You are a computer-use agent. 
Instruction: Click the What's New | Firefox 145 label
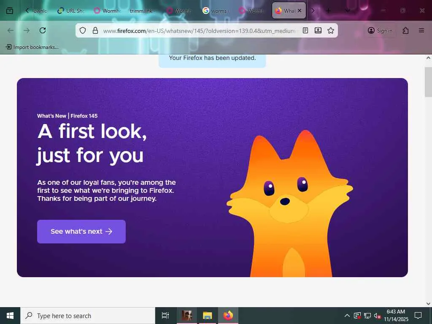pyautogui.click(x=67, y=116)
